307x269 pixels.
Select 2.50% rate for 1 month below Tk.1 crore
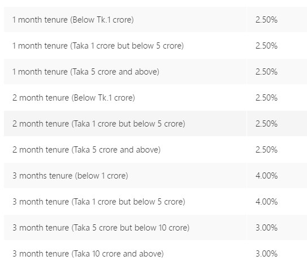(x=266, y=20)
